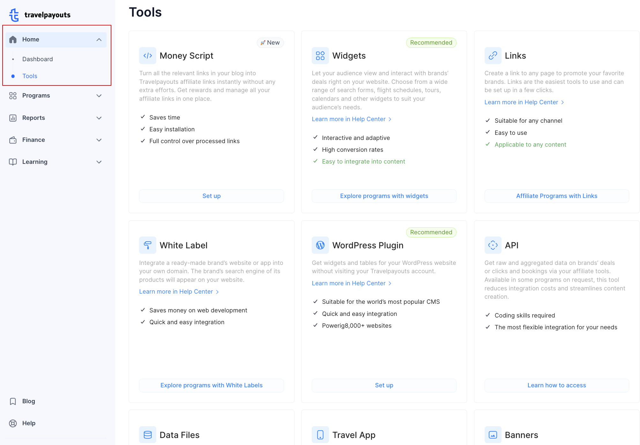Click Recommended badge on WordPress Plugin card

point(431,232)
